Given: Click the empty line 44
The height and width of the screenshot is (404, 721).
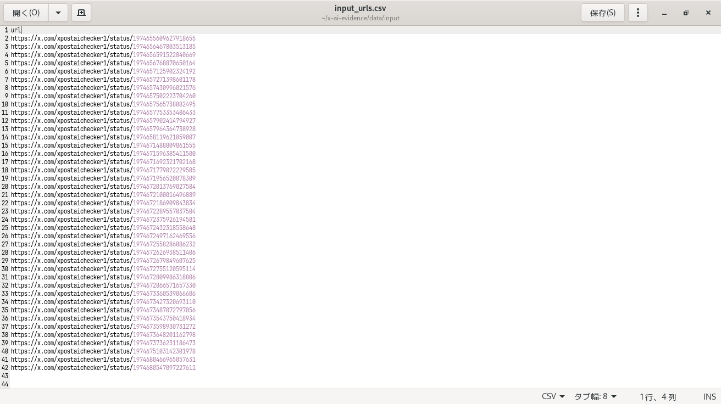Looking at the screenshot, I should 165,384.
